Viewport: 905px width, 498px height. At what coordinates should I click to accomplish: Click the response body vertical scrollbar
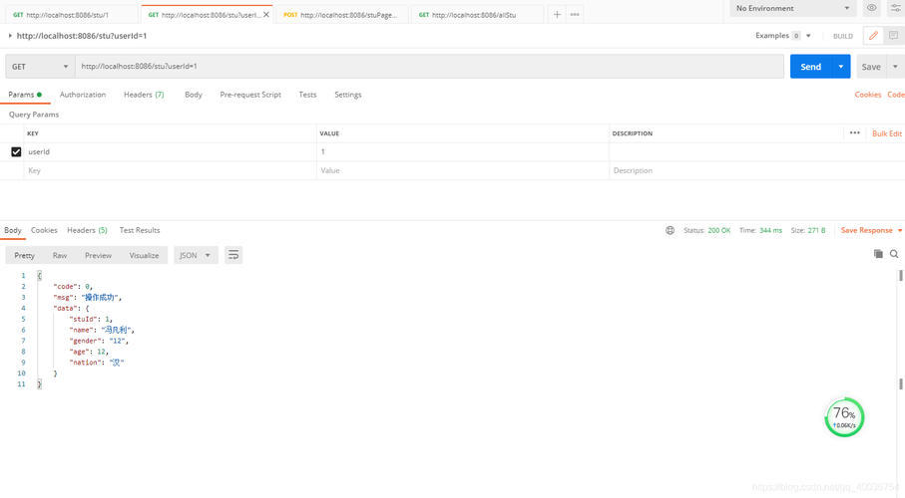[x=900, y=330]
